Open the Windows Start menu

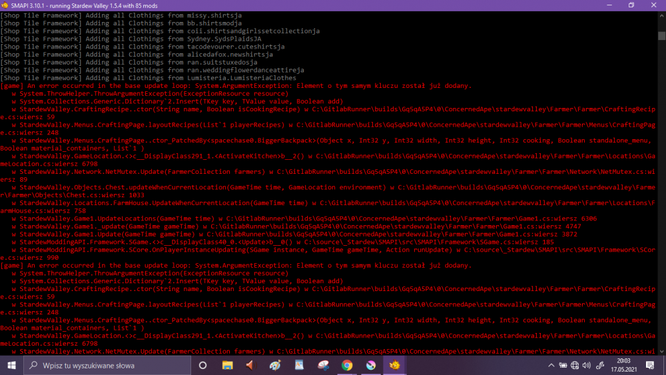pyautogui.click(x=11, y=365)
